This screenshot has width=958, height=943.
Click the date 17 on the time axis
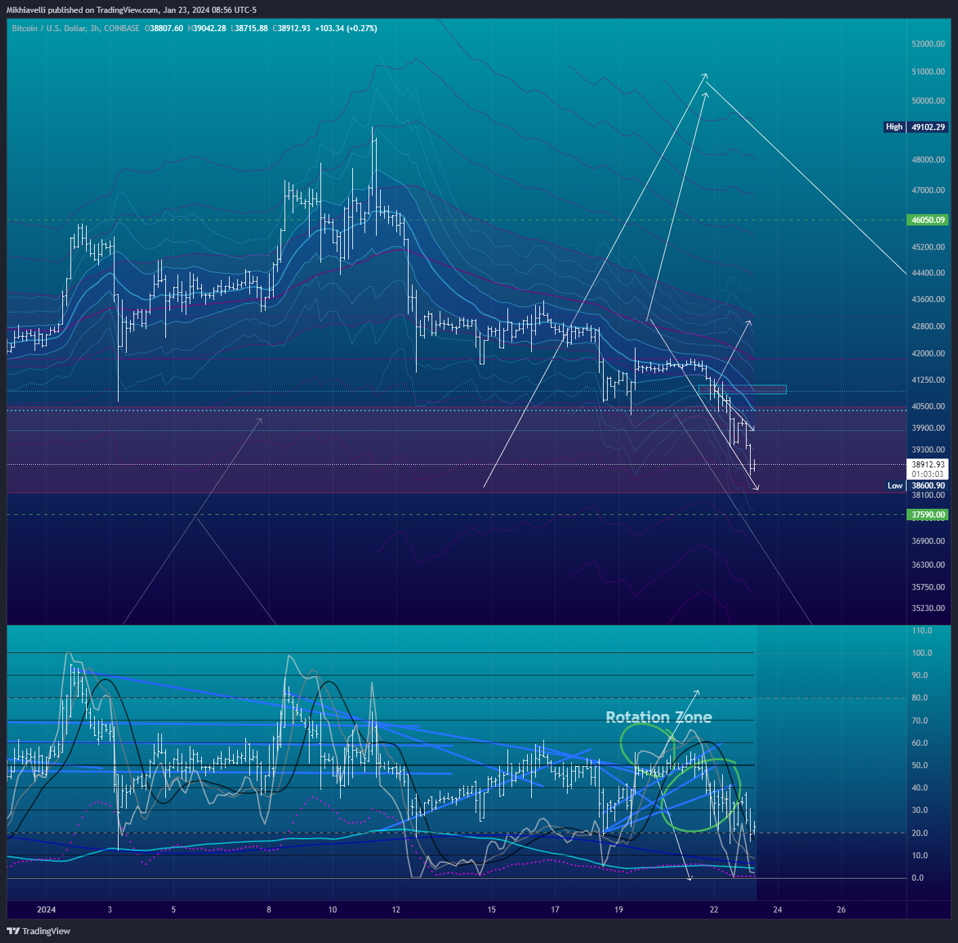coord(555,910)
